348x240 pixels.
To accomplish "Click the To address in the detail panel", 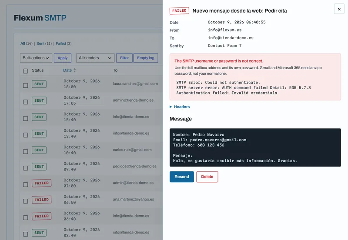I will 231,38.
